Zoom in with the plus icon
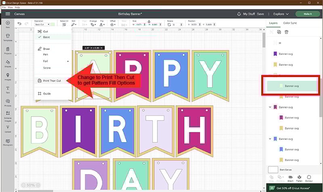The image size is (323, 192). pos(38,185)
